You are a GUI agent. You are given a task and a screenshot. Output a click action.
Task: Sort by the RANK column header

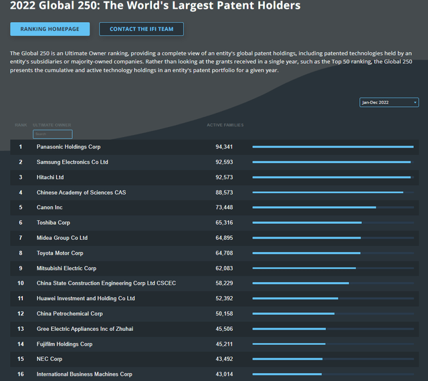21,125
